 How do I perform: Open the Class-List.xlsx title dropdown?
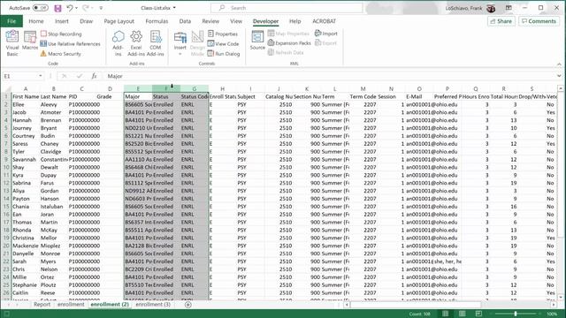click(x=174, y=8)
